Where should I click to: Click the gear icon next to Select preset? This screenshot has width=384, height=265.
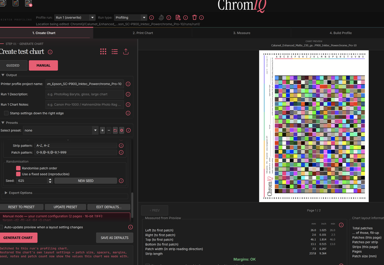click(x=122, y=130)
